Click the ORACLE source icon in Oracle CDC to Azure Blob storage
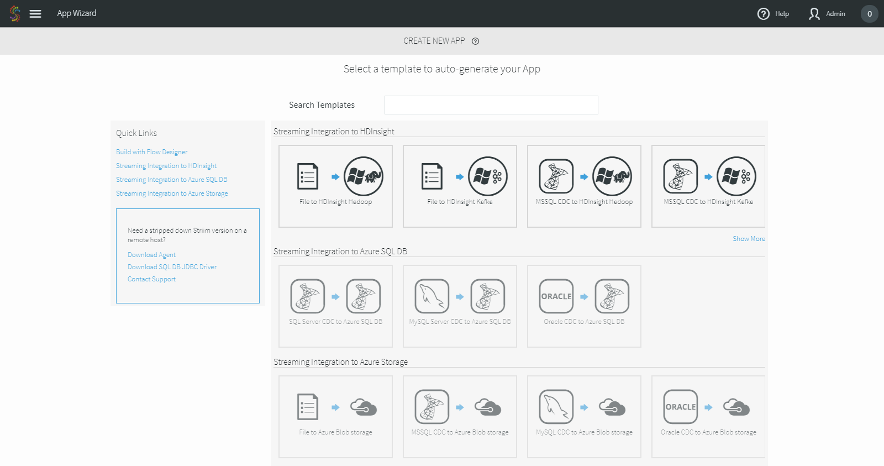 point(681,407)
